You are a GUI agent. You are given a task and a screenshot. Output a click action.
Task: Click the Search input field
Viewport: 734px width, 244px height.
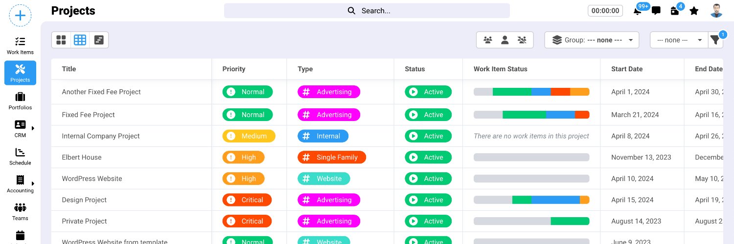[x=367, y=11]
